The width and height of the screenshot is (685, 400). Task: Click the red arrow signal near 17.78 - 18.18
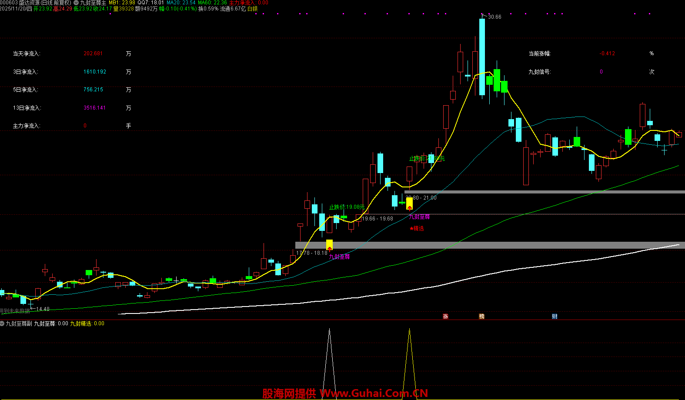[x=329, y=248]
